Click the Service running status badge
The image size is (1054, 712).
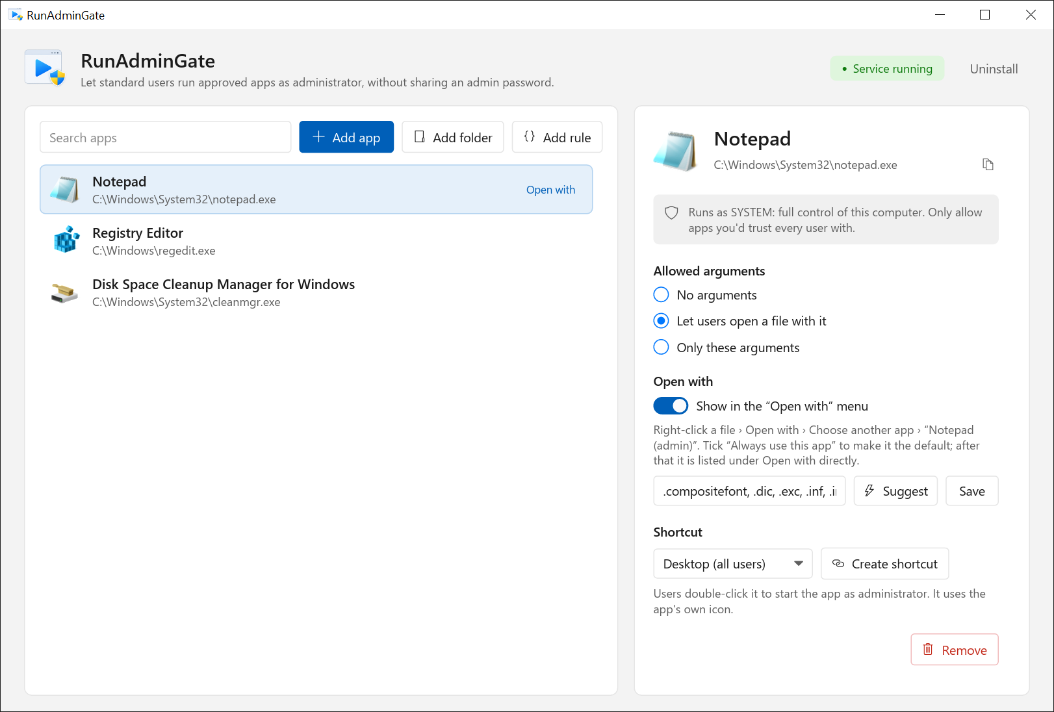tap(887, 69)
